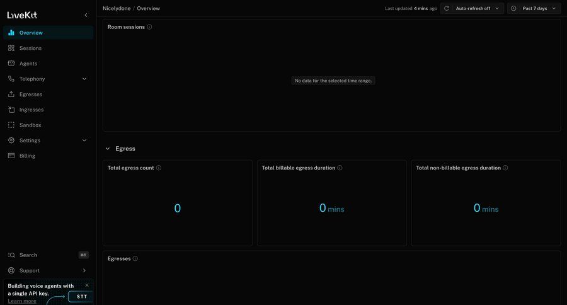Screen dimensions: 567x305
Task: Click the Support menu label
Action: click(29, 270)
